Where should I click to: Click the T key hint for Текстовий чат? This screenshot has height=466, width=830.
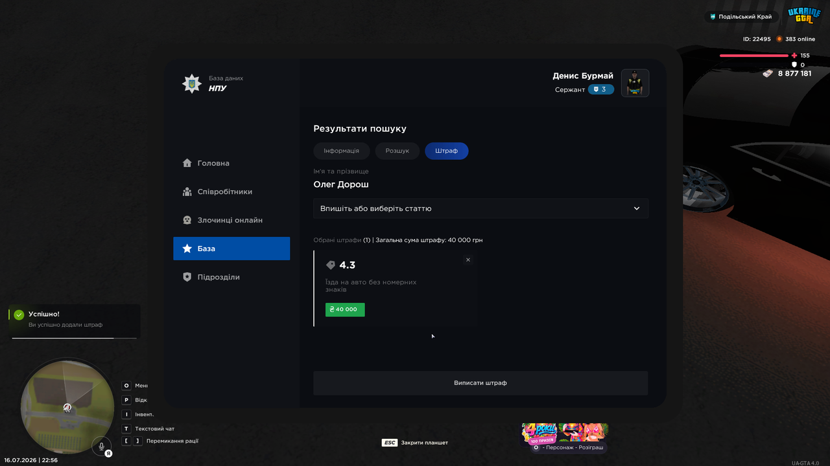(x=126, y=428)
